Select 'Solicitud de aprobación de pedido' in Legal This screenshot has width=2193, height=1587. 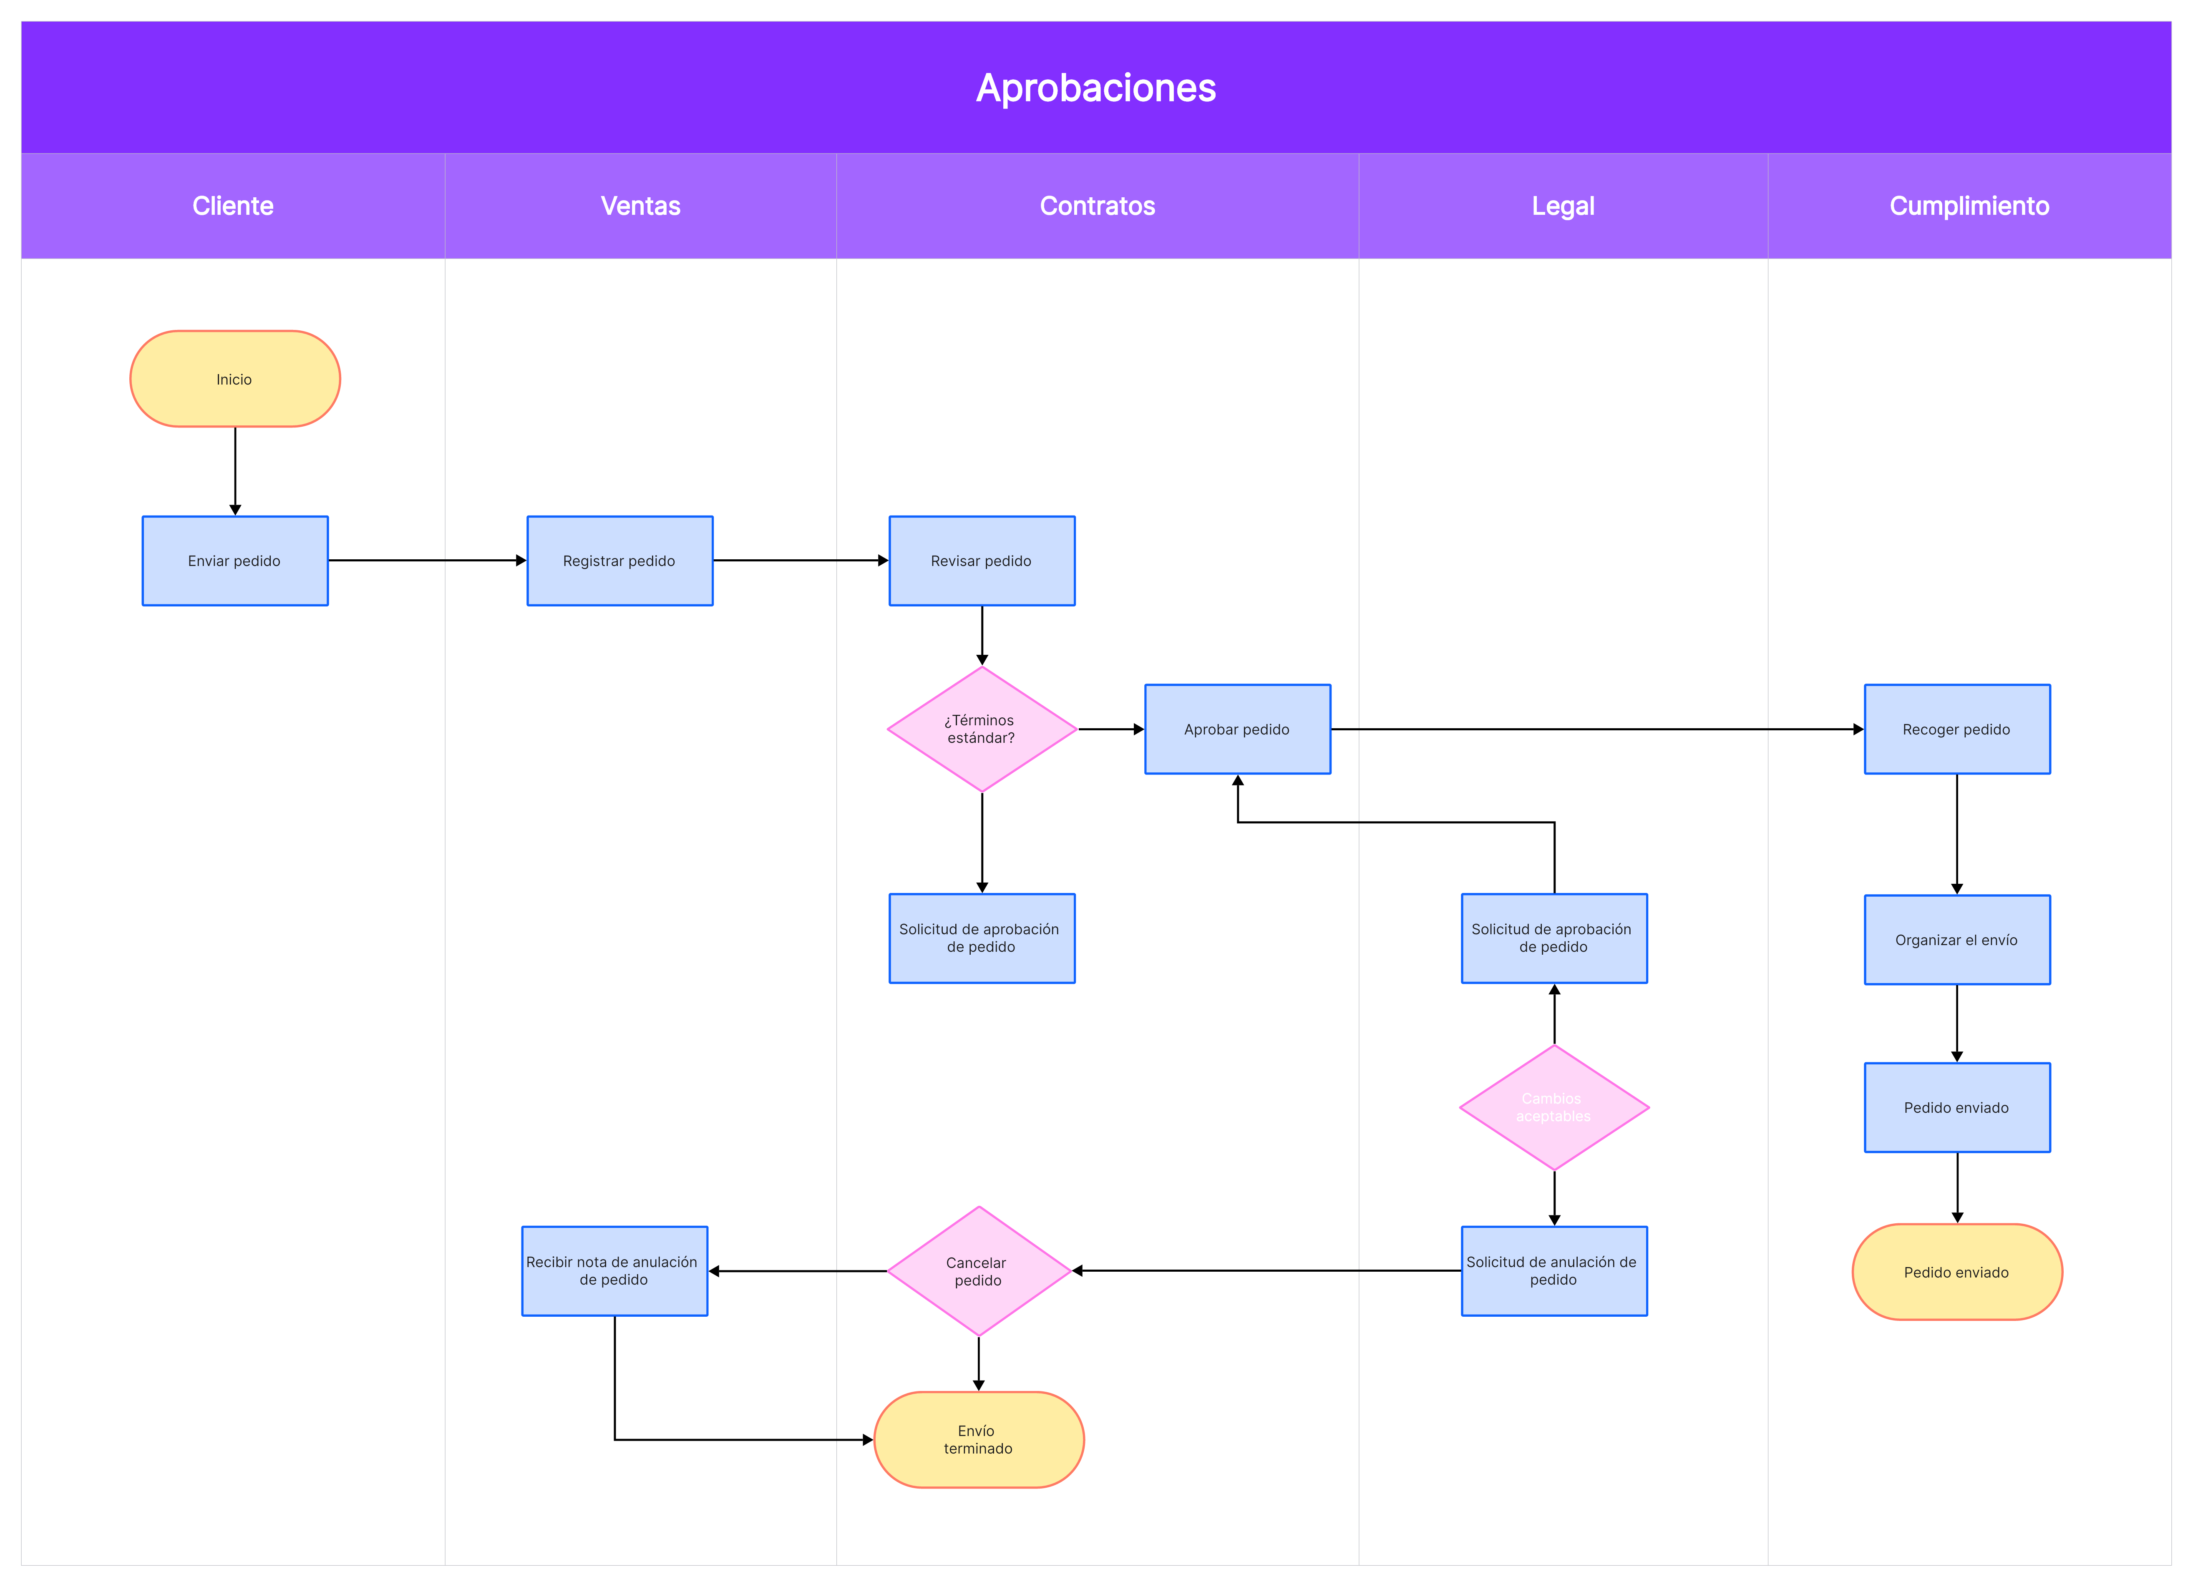[1554, 938]
